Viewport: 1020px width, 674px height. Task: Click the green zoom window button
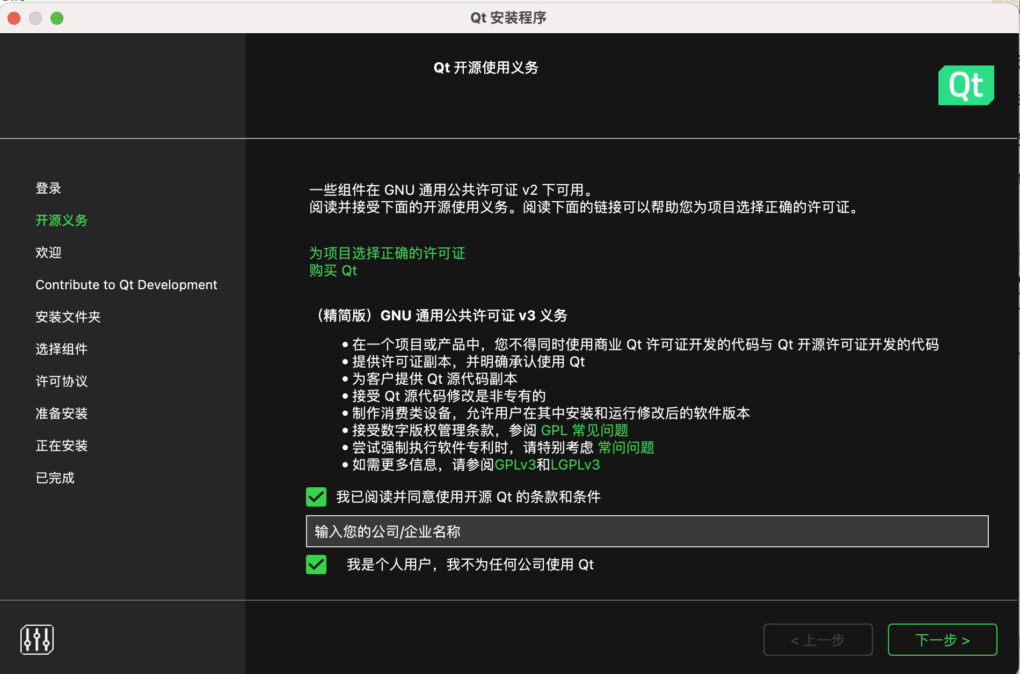click(x=57, y=18)
